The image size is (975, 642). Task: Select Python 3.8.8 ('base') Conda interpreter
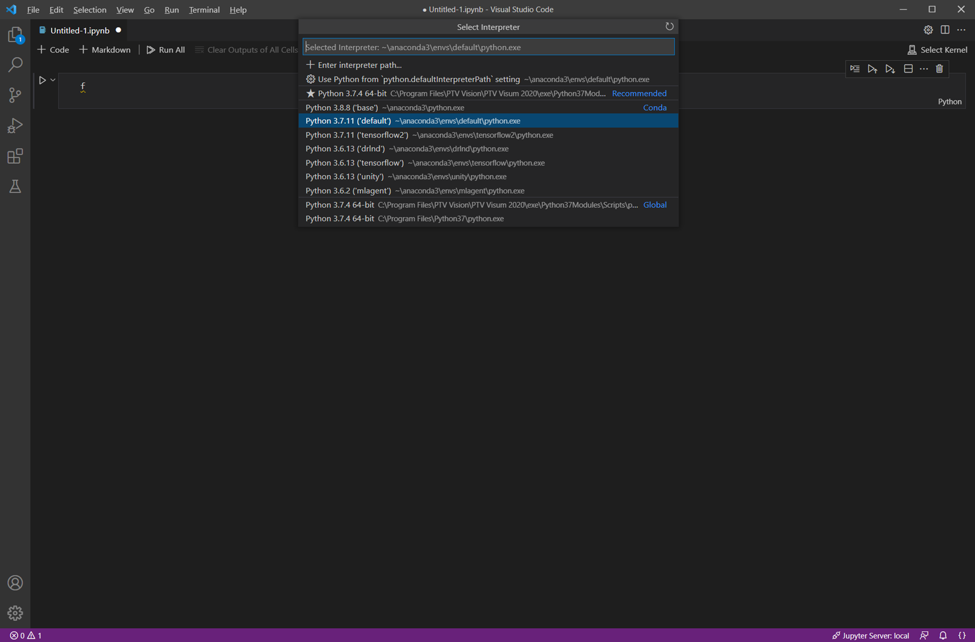[488, 107]
